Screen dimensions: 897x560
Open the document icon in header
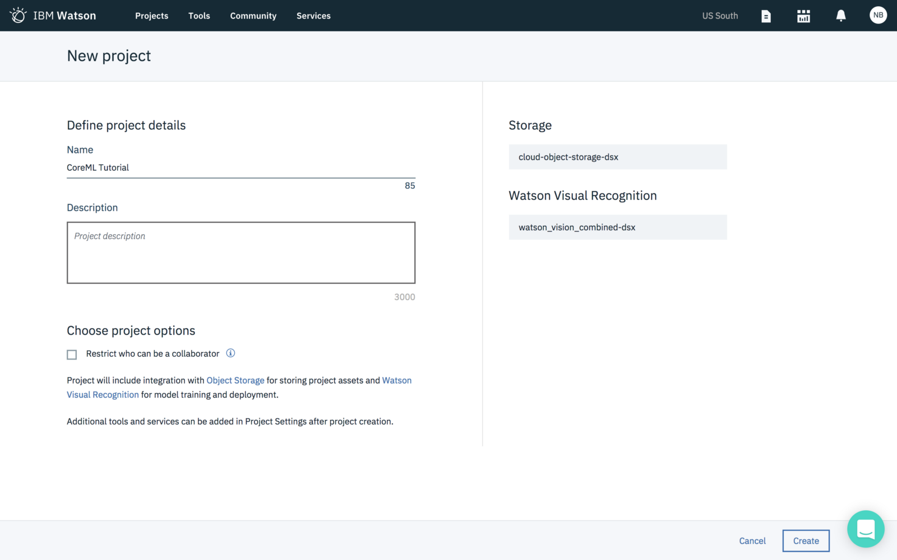click(x=766, y=16)
